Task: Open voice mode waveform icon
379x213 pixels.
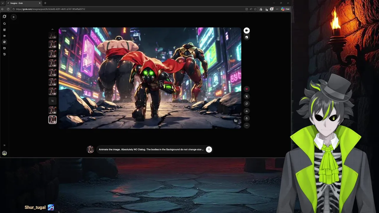Action: click(4, 36)
